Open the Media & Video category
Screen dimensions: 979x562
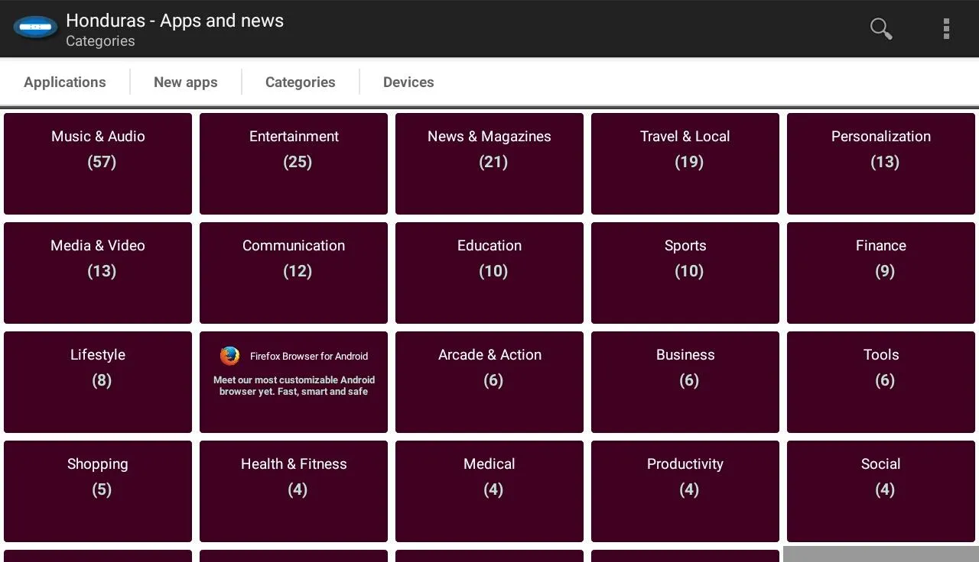[x=98, y=273]
